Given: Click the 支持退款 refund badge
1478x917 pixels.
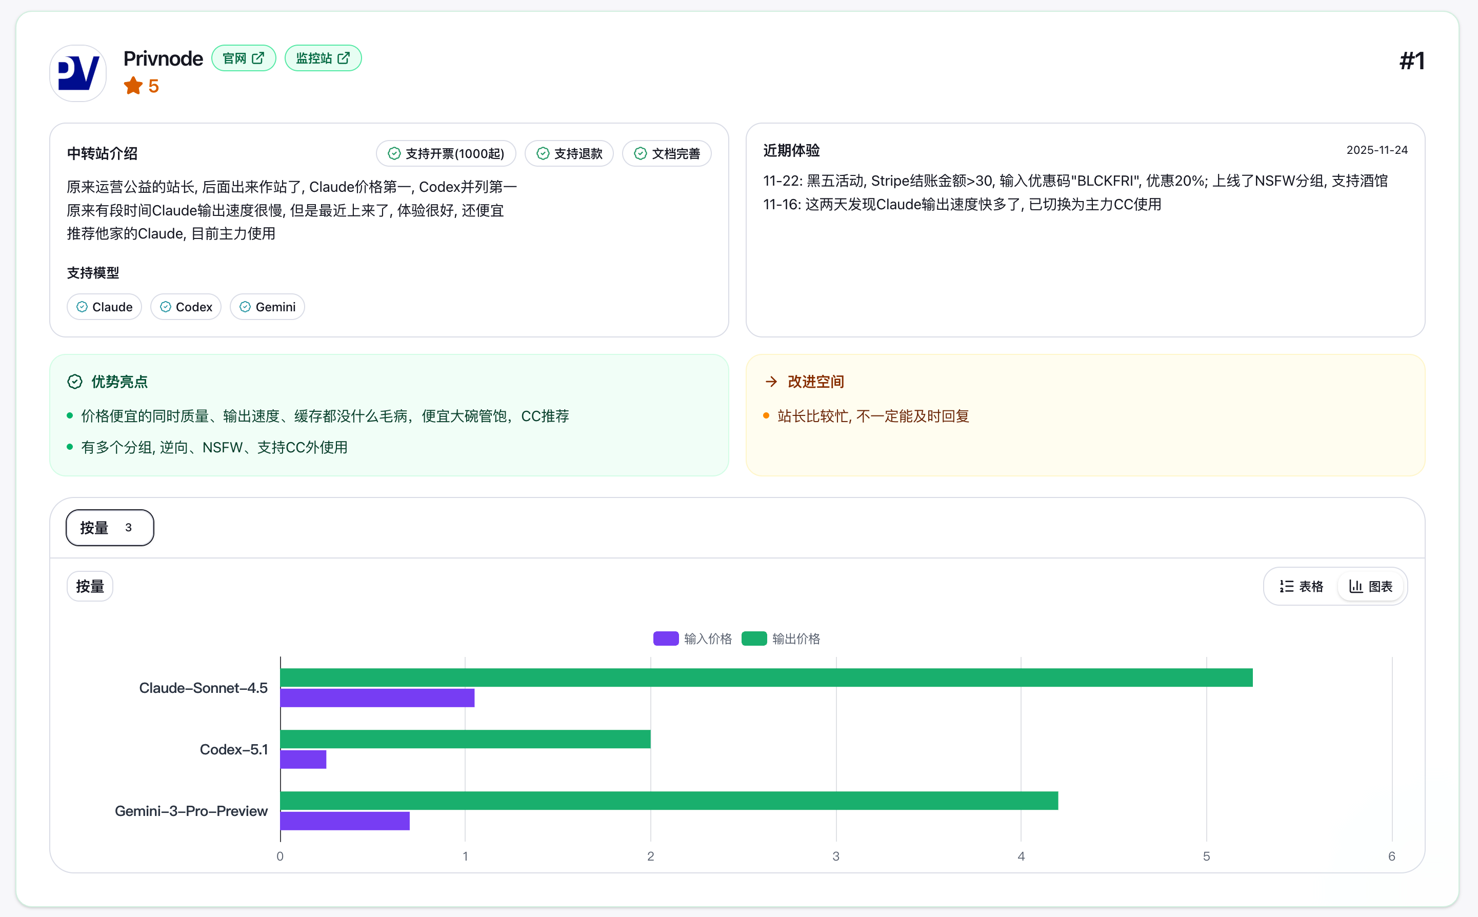Looking at the screenshot, I should point(569,153).
